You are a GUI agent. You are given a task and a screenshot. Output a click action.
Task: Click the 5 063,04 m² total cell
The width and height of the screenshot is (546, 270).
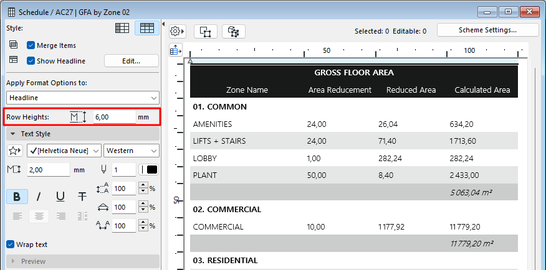pyautogui.click(x=471, y=192)
